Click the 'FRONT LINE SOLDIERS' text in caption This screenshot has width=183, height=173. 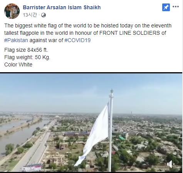tap(129, 33)
